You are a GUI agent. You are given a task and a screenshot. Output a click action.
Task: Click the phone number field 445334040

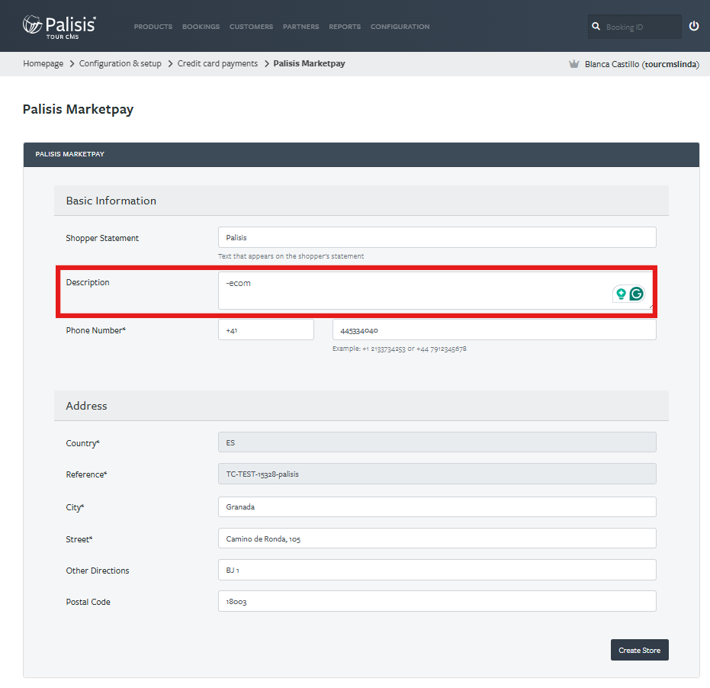[x=494, y=330]
